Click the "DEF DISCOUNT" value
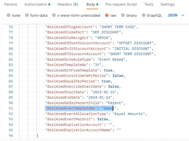The image size is (189, 141). coord(106,32)
